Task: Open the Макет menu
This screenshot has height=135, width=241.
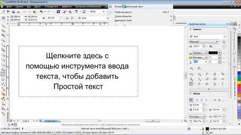Action: tap(38, 7)
